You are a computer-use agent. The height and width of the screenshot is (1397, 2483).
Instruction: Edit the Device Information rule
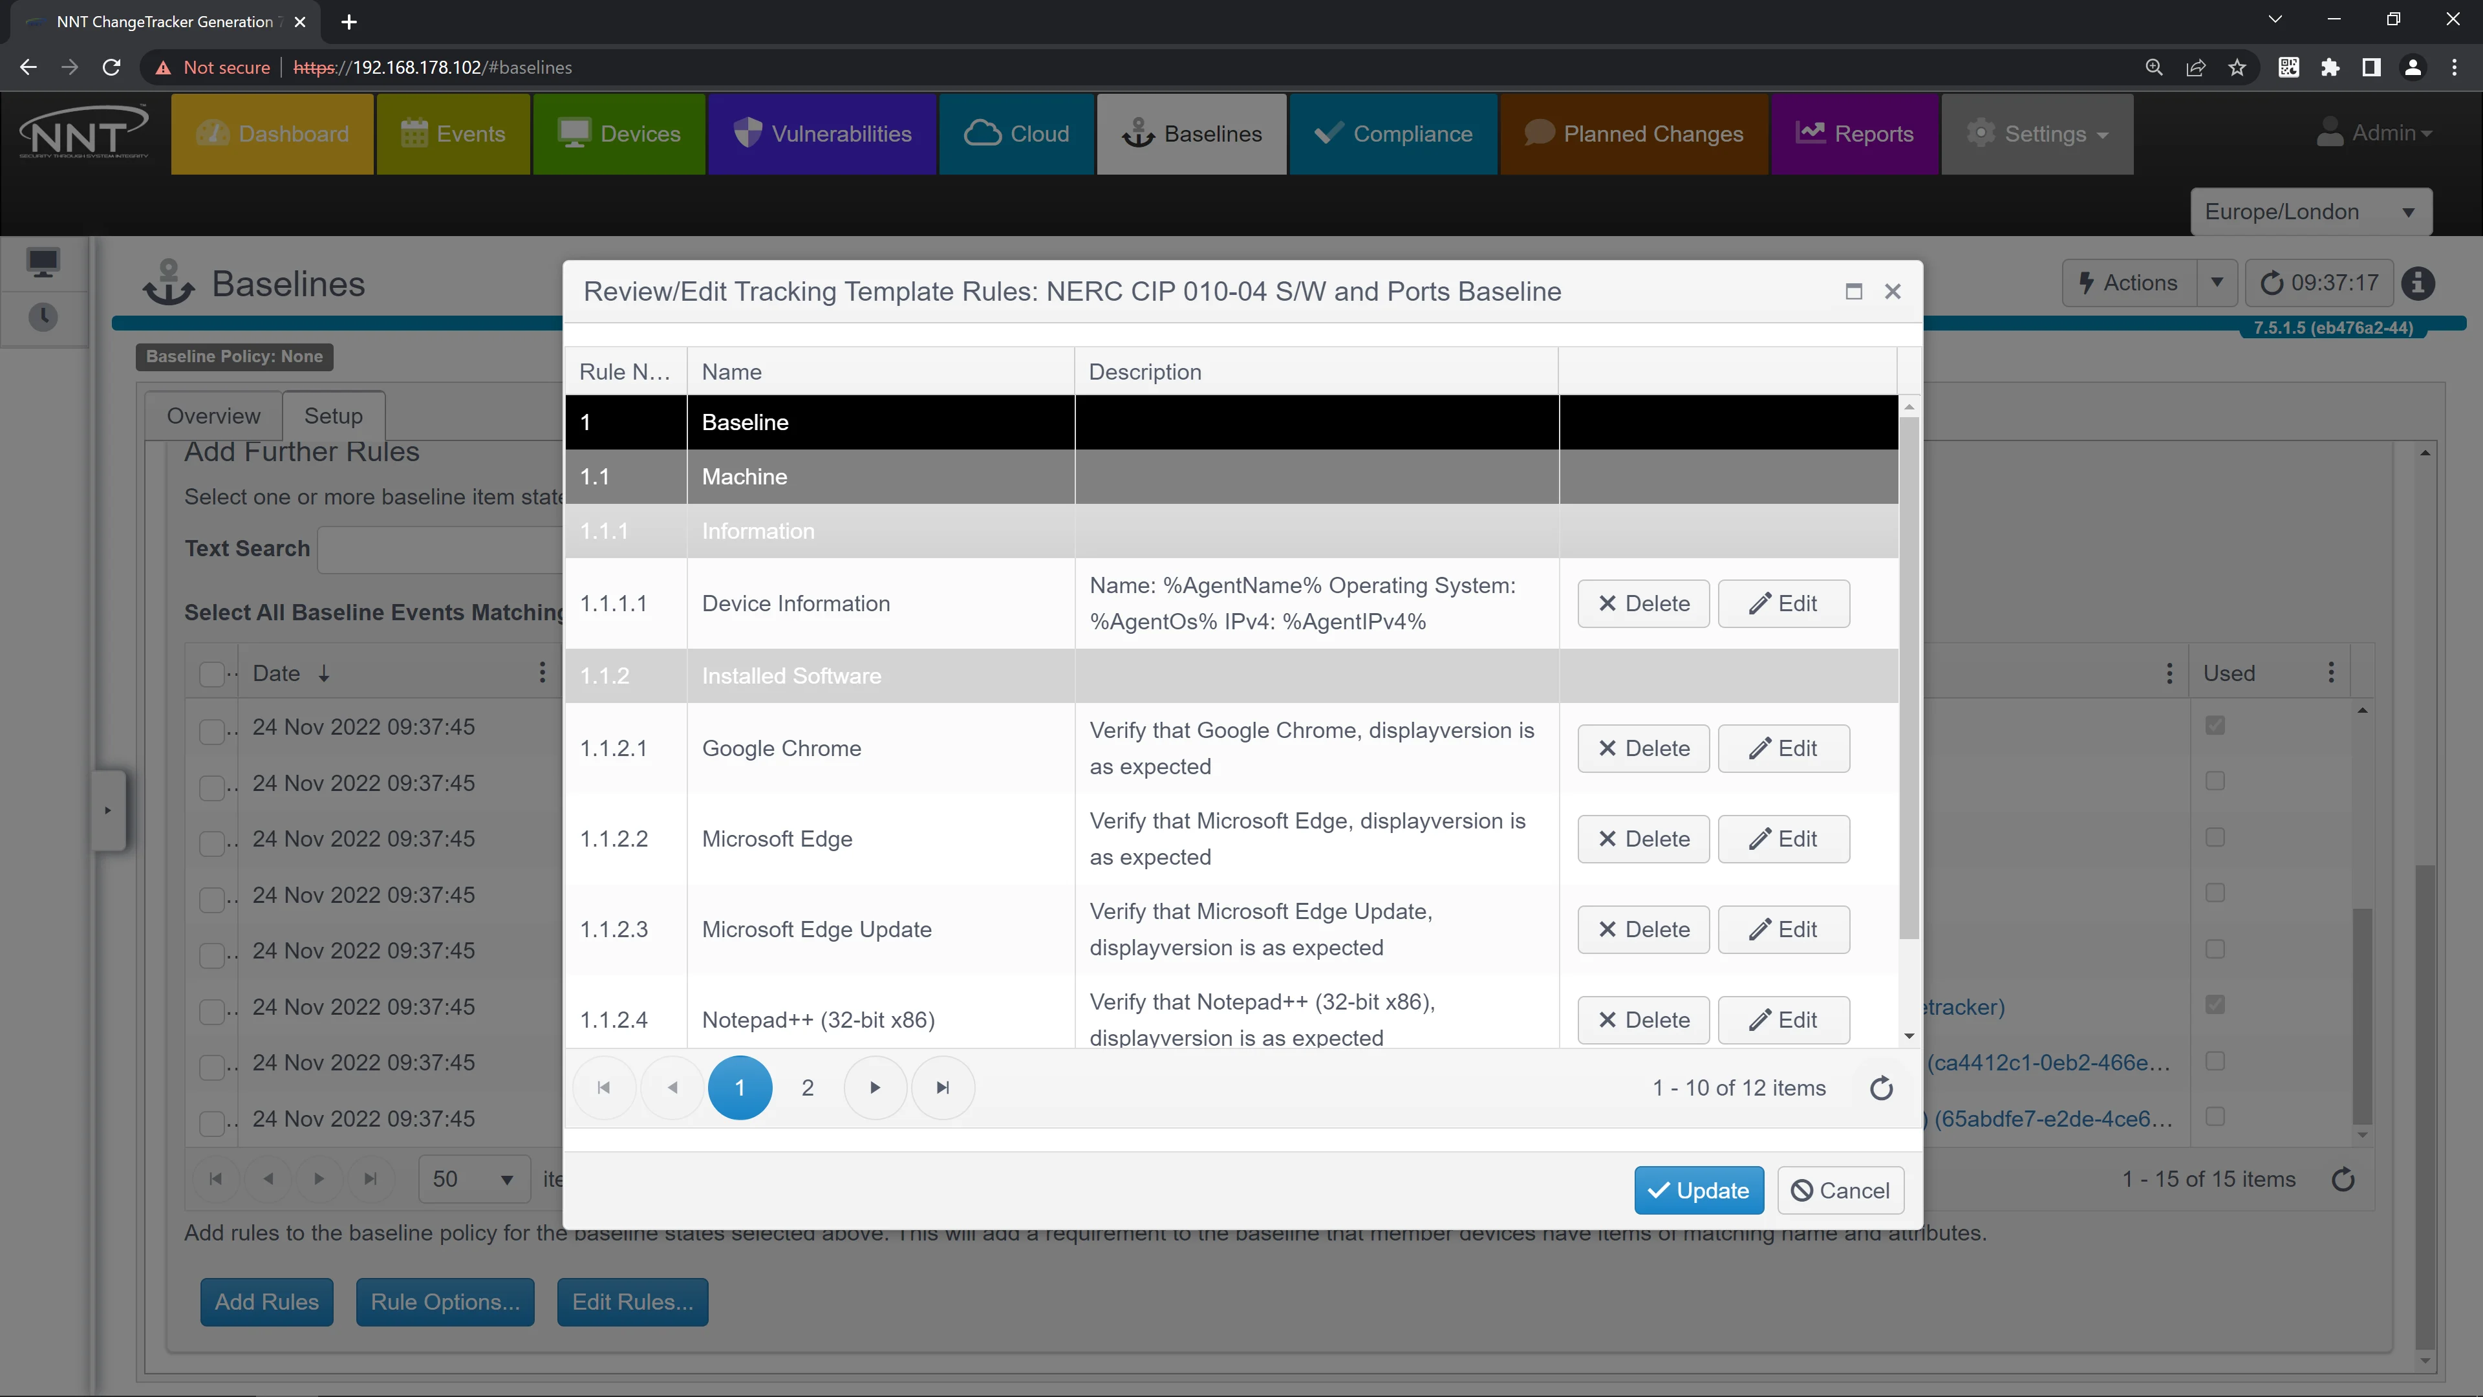click(1783, 603)
